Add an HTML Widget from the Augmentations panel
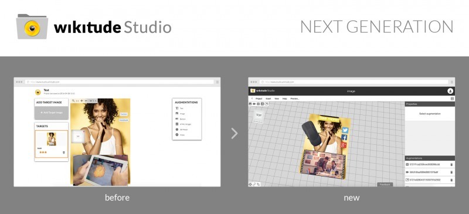Screen dimensions: 469x214 click(183, 124)
